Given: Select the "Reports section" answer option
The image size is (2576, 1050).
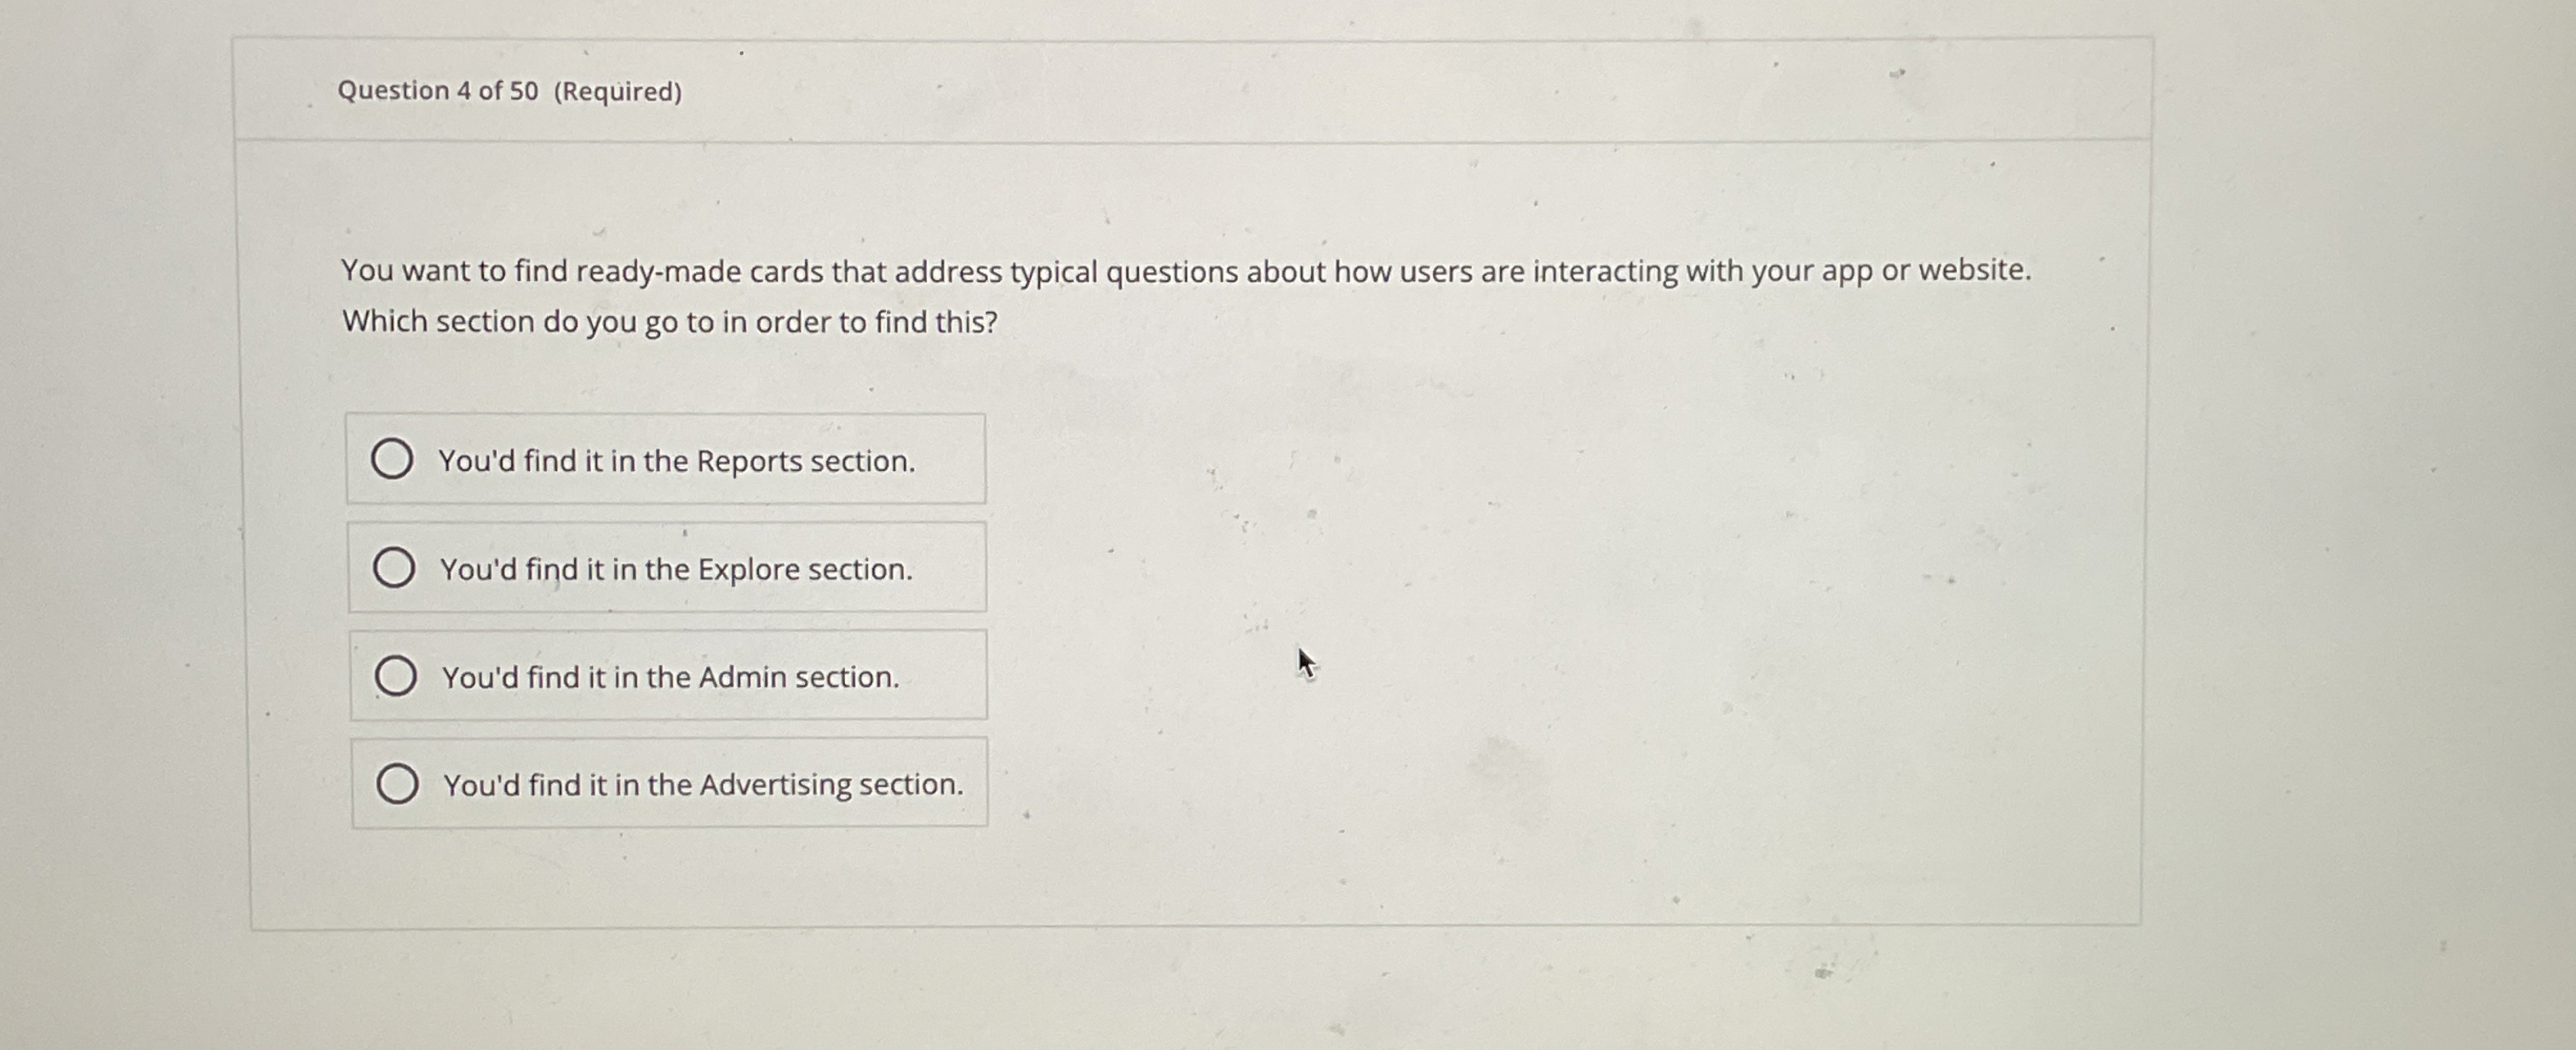Looking at the screenshot, I should 667,459.
